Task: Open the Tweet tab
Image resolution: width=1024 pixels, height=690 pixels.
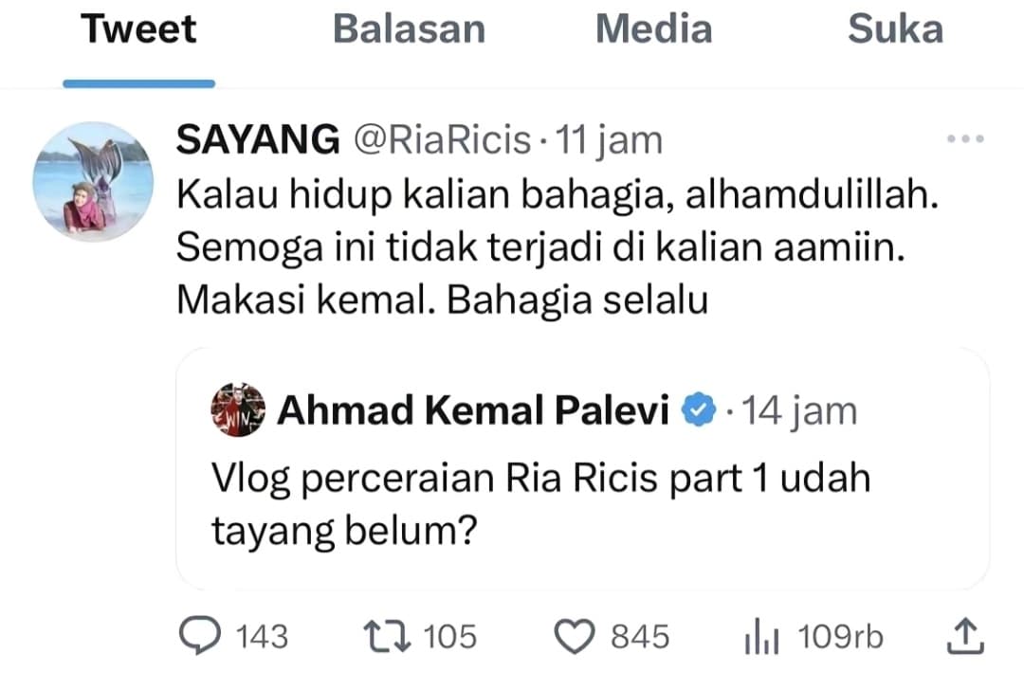Action: tap(138, 30)
